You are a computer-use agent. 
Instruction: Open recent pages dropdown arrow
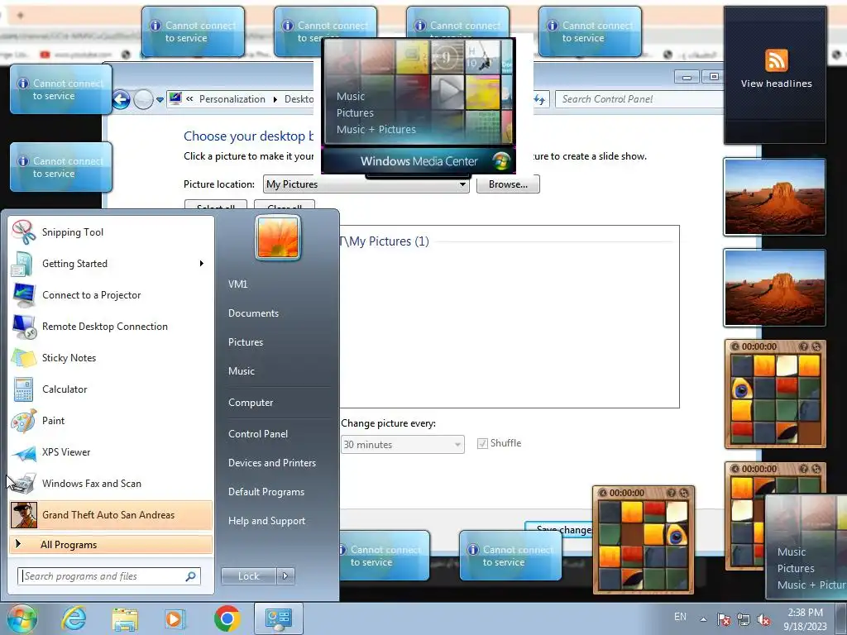tap(160, 100)
